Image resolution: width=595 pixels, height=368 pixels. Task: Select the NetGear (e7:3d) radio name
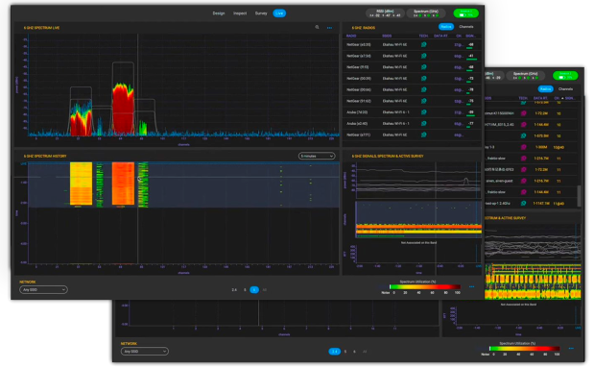pyautogui.click(x=359, y=56)
